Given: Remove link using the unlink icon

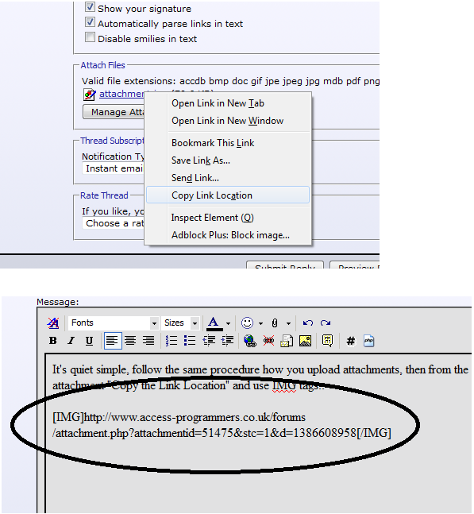Looking at the screenshot, I should click(268, 341).
